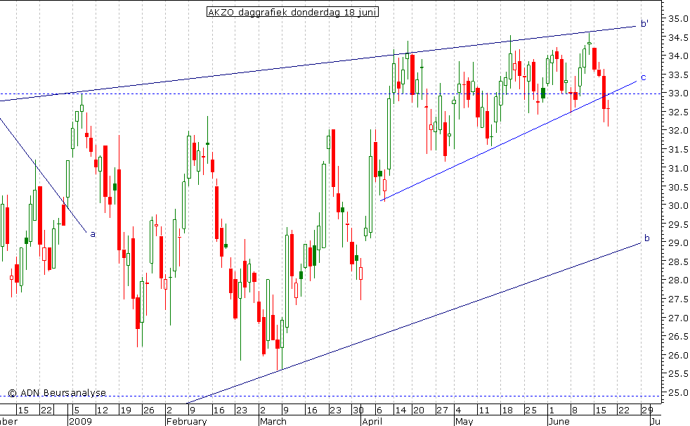The image size is (690, 426).
Task: Click date tick 27 in April
Action: (x=442, y=410)
